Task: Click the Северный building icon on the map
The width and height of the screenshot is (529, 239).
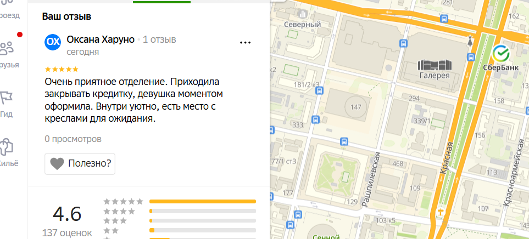Action: (303, 14)
